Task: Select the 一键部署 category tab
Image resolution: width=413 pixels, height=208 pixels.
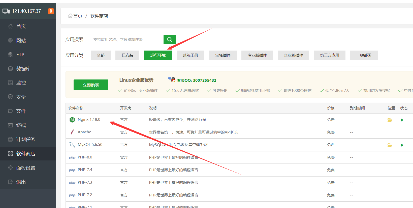Action: point(364,55)
